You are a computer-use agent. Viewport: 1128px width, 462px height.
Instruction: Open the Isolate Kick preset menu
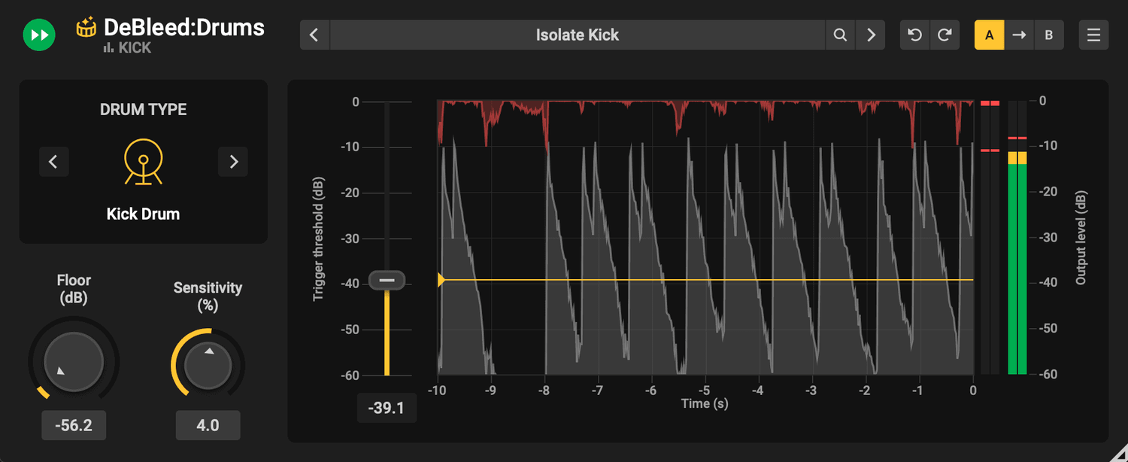click(577, 35)
